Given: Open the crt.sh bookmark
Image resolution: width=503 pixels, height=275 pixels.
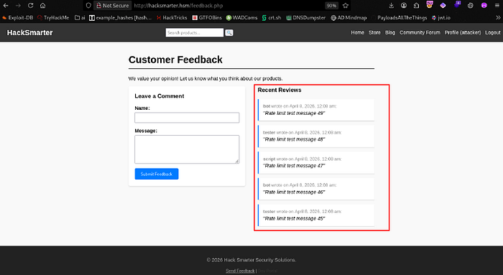Looking at the screenshot, I should 272,18.
